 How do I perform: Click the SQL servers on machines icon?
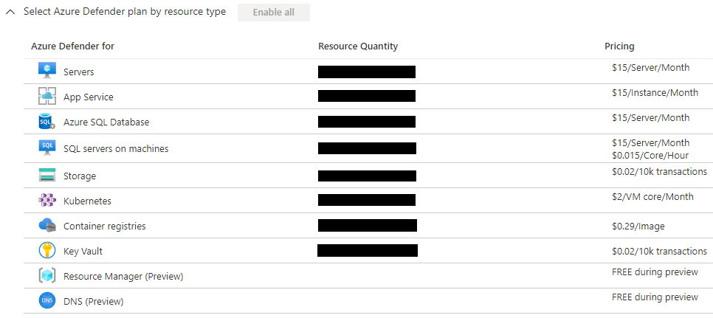[46, 148]
